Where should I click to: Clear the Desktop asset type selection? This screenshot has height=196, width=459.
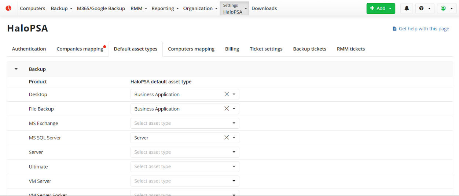point(227,94)
